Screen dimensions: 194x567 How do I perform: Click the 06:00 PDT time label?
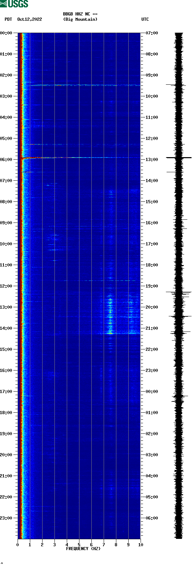6,160
